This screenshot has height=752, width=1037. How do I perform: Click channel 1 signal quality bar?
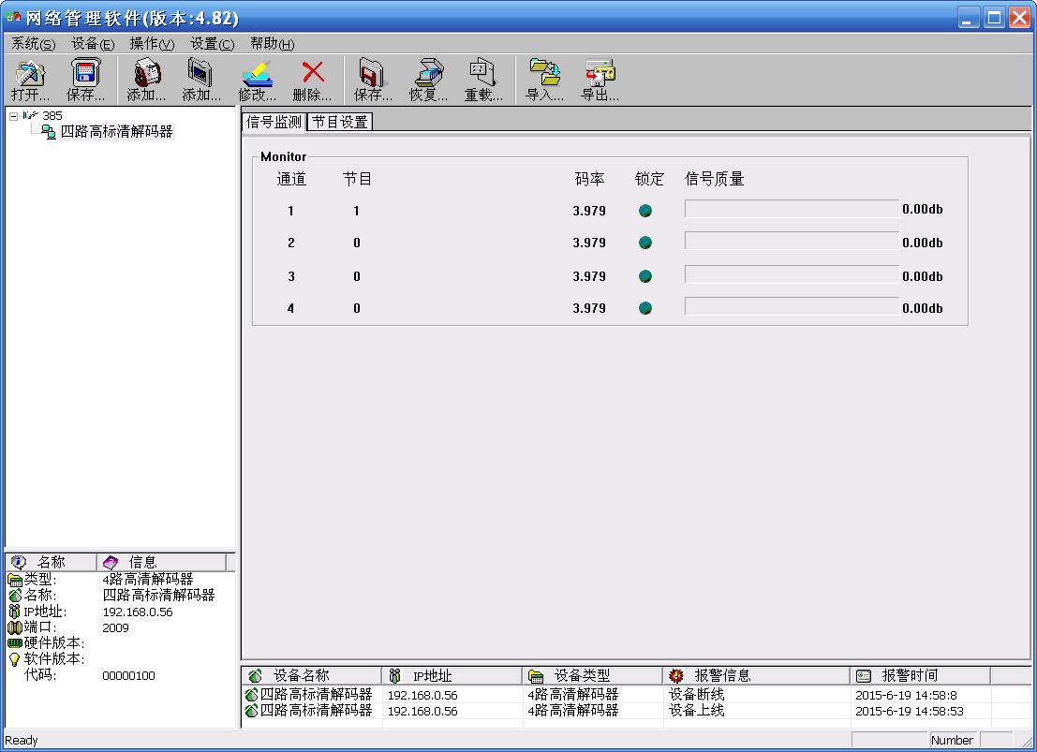pos(792,208)
